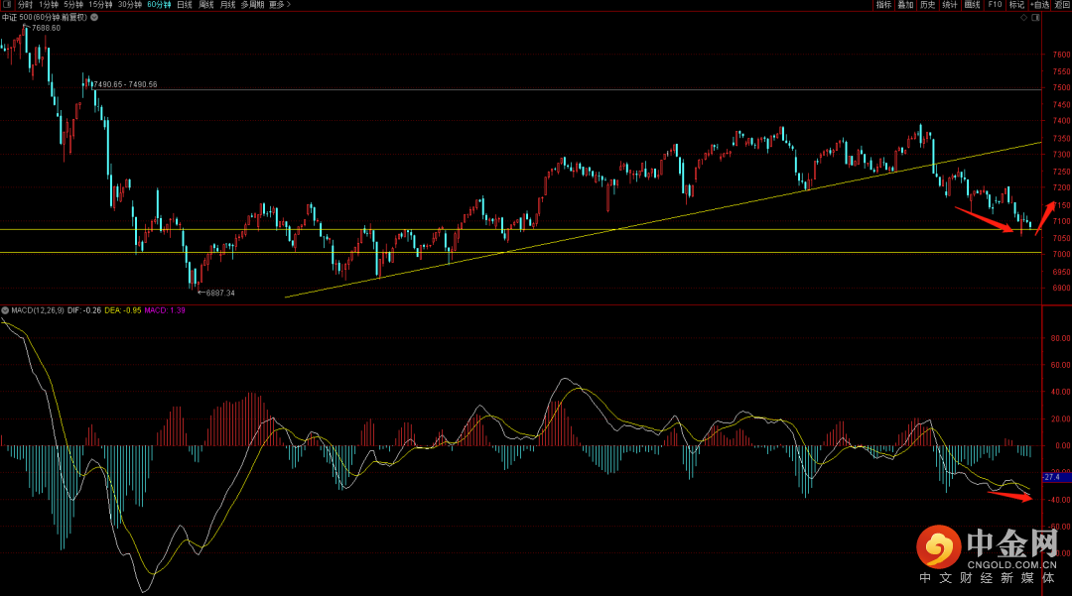This screenshot has height=596, width=1072.
Task: Select the 30分钟 period tab
Action: [130, 5]
